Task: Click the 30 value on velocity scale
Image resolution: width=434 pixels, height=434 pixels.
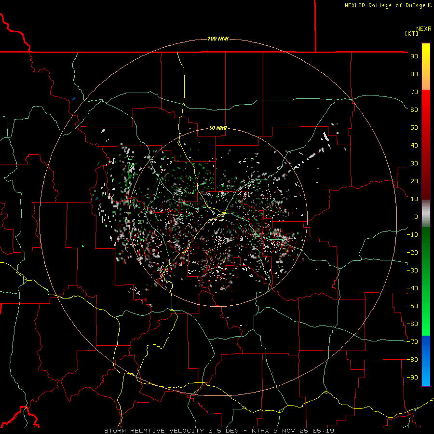Action: click(414, 163)
